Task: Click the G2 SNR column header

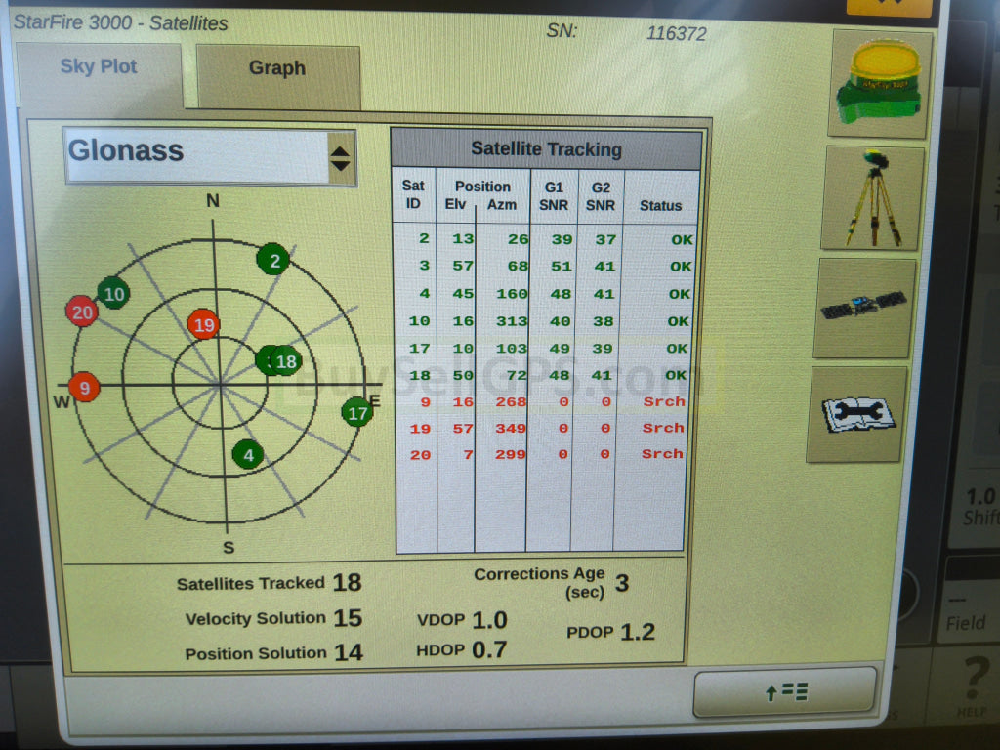Action: pos(601,196)
